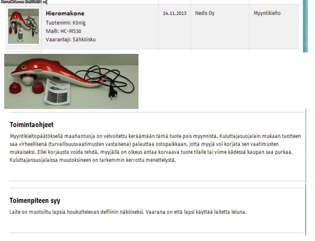The width and height of the screenshot is (315, 241).
Task: Click the Nedis Oy company name
Action: [x=205, y=13]
